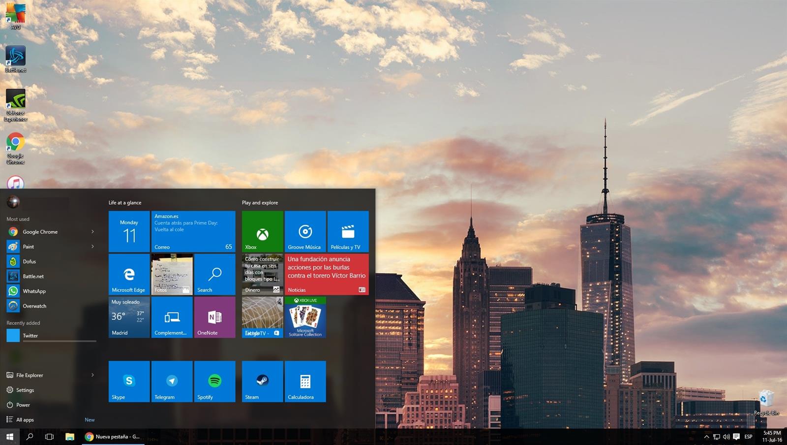The width and height of the screenshot is (787, 445).
Task: Open the volume control in system tray
Action: click(x=726, y=437)
